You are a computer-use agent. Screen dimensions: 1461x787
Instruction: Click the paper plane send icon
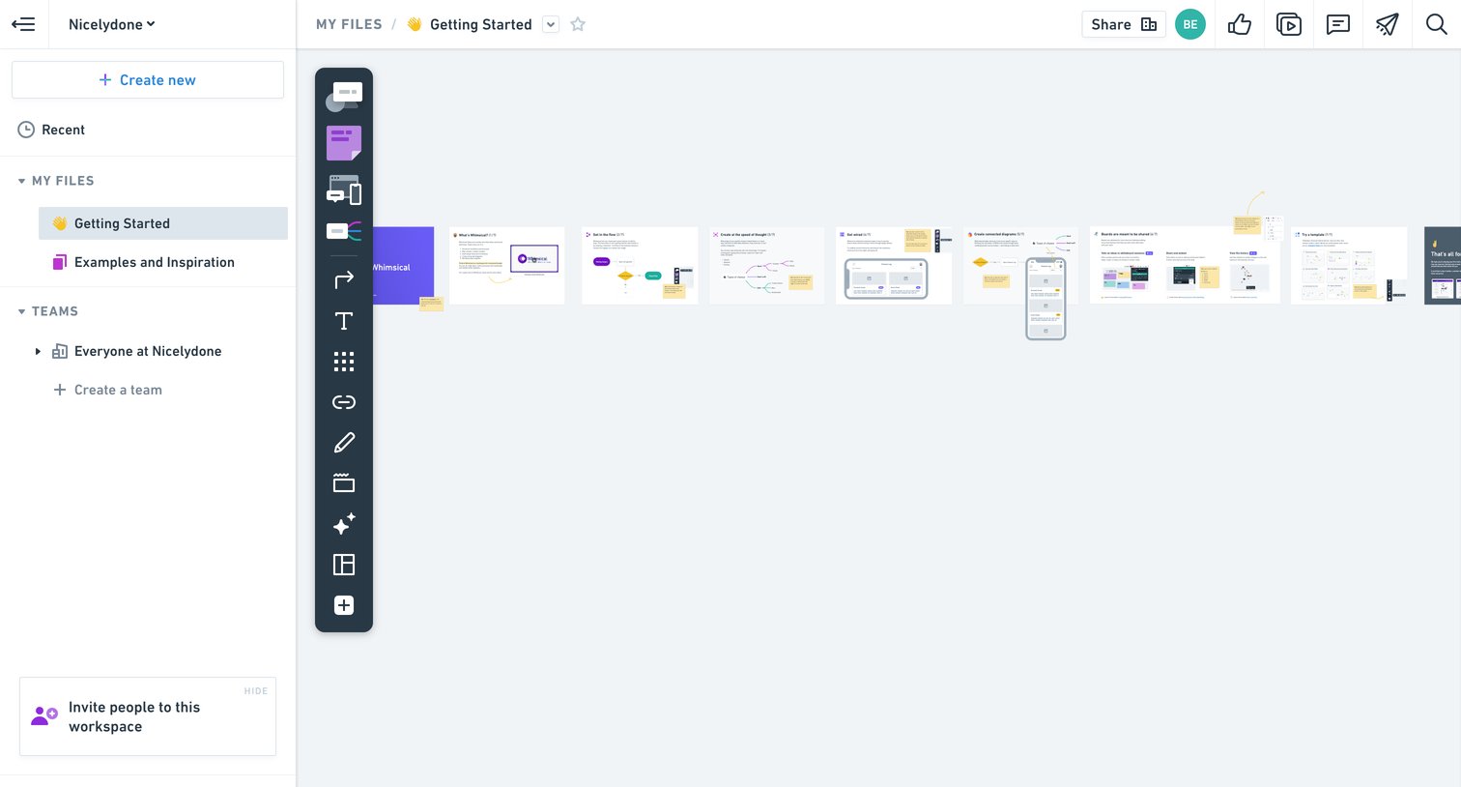(x=1388, y=24)
